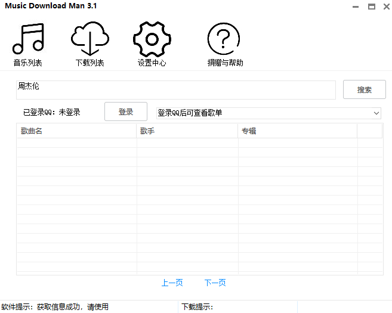This screenshot has height=313, width=392.
Task: Click the 音乐列表 label under the music note
Action: click(28, 63)
